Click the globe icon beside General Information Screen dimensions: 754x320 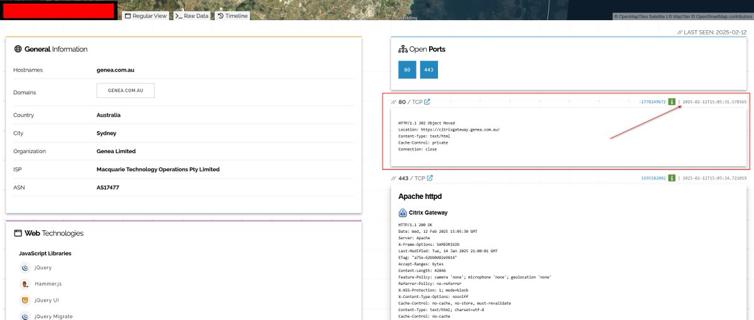coord(18,49)
